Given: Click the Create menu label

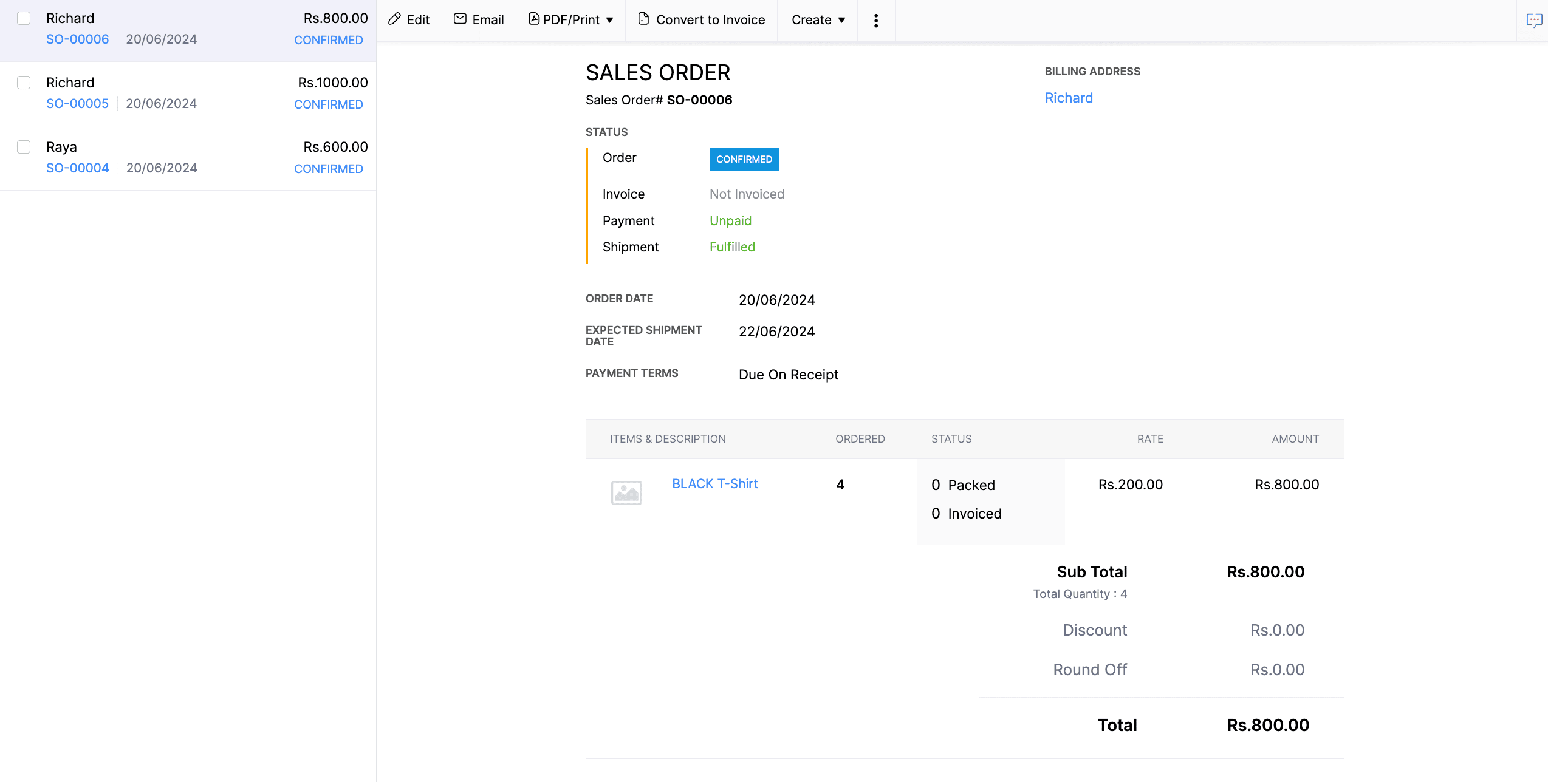Looking at the screenshot, I should 811,20.
